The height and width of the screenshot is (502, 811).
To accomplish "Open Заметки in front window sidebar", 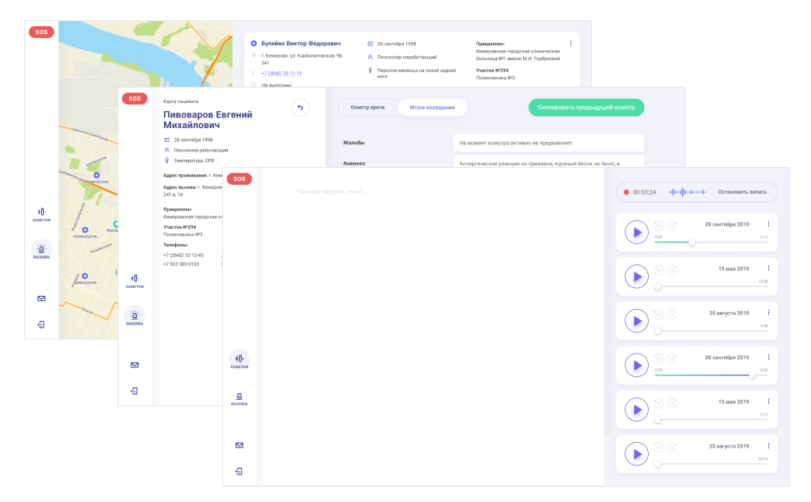I will [239, 360].
